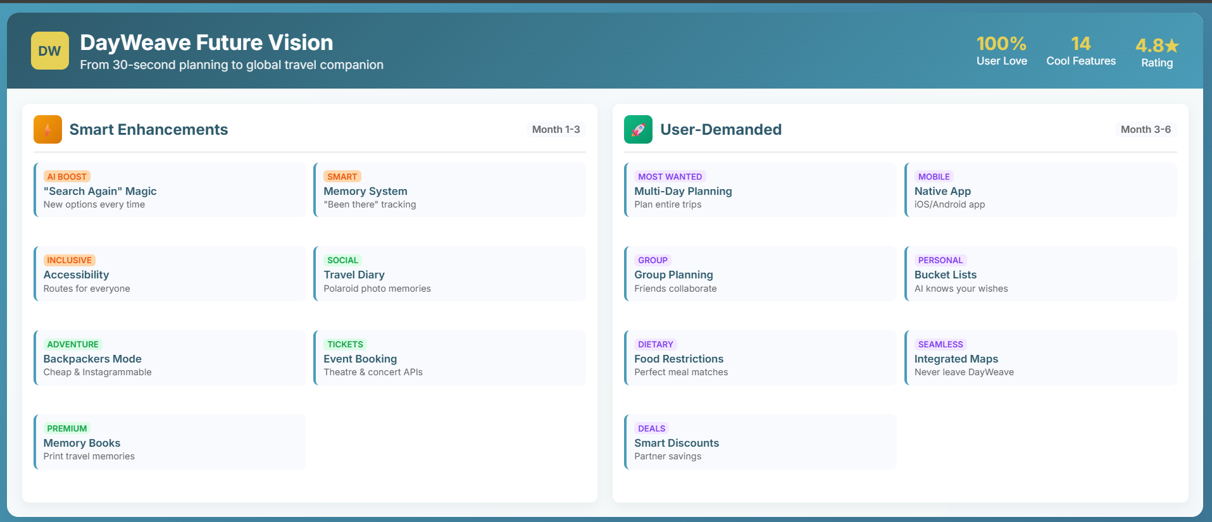Open the "Search Again" Magic card
Screen dimensions: 1212x522
coord(170,190)
